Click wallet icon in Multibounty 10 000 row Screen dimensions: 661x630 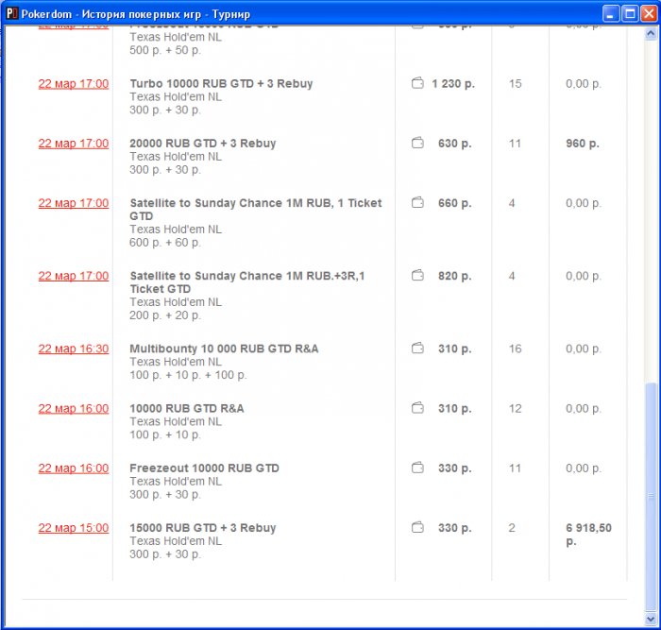click(x=417, y=349)
